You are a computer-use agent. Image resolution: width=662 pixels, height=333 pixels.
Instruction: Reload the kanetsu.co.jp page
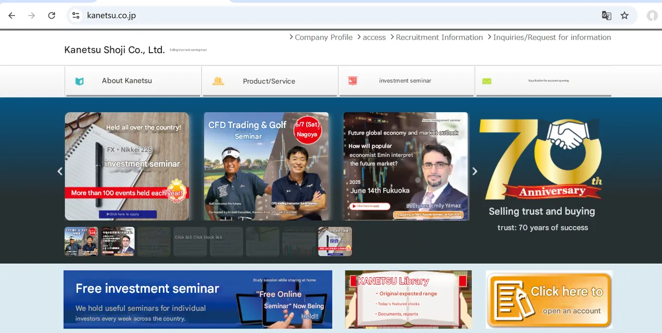52,15
